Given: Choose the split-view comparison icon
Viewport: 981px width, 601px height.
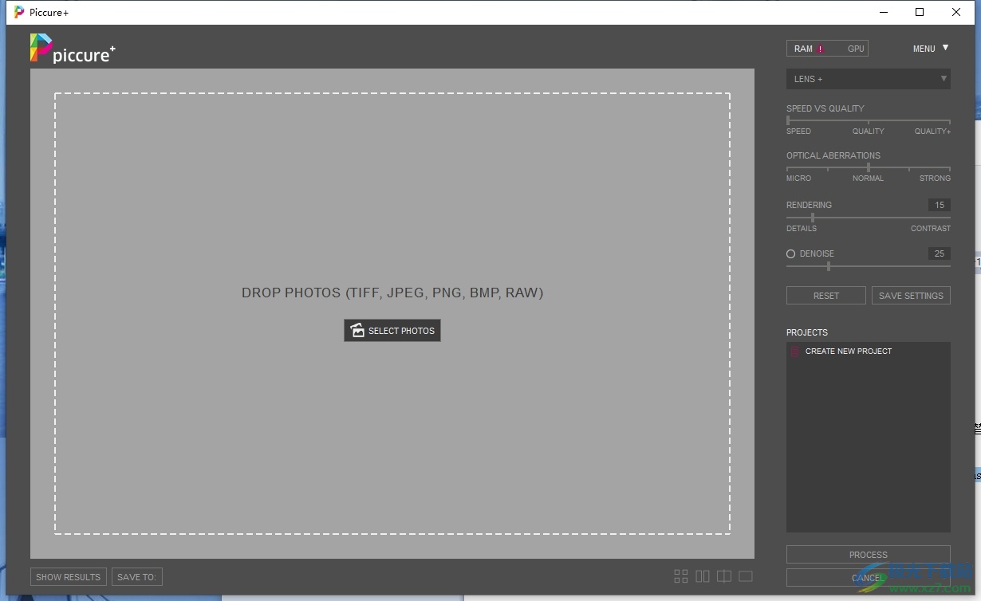Looking at the screenshot, I should click(x=723, y=576).
